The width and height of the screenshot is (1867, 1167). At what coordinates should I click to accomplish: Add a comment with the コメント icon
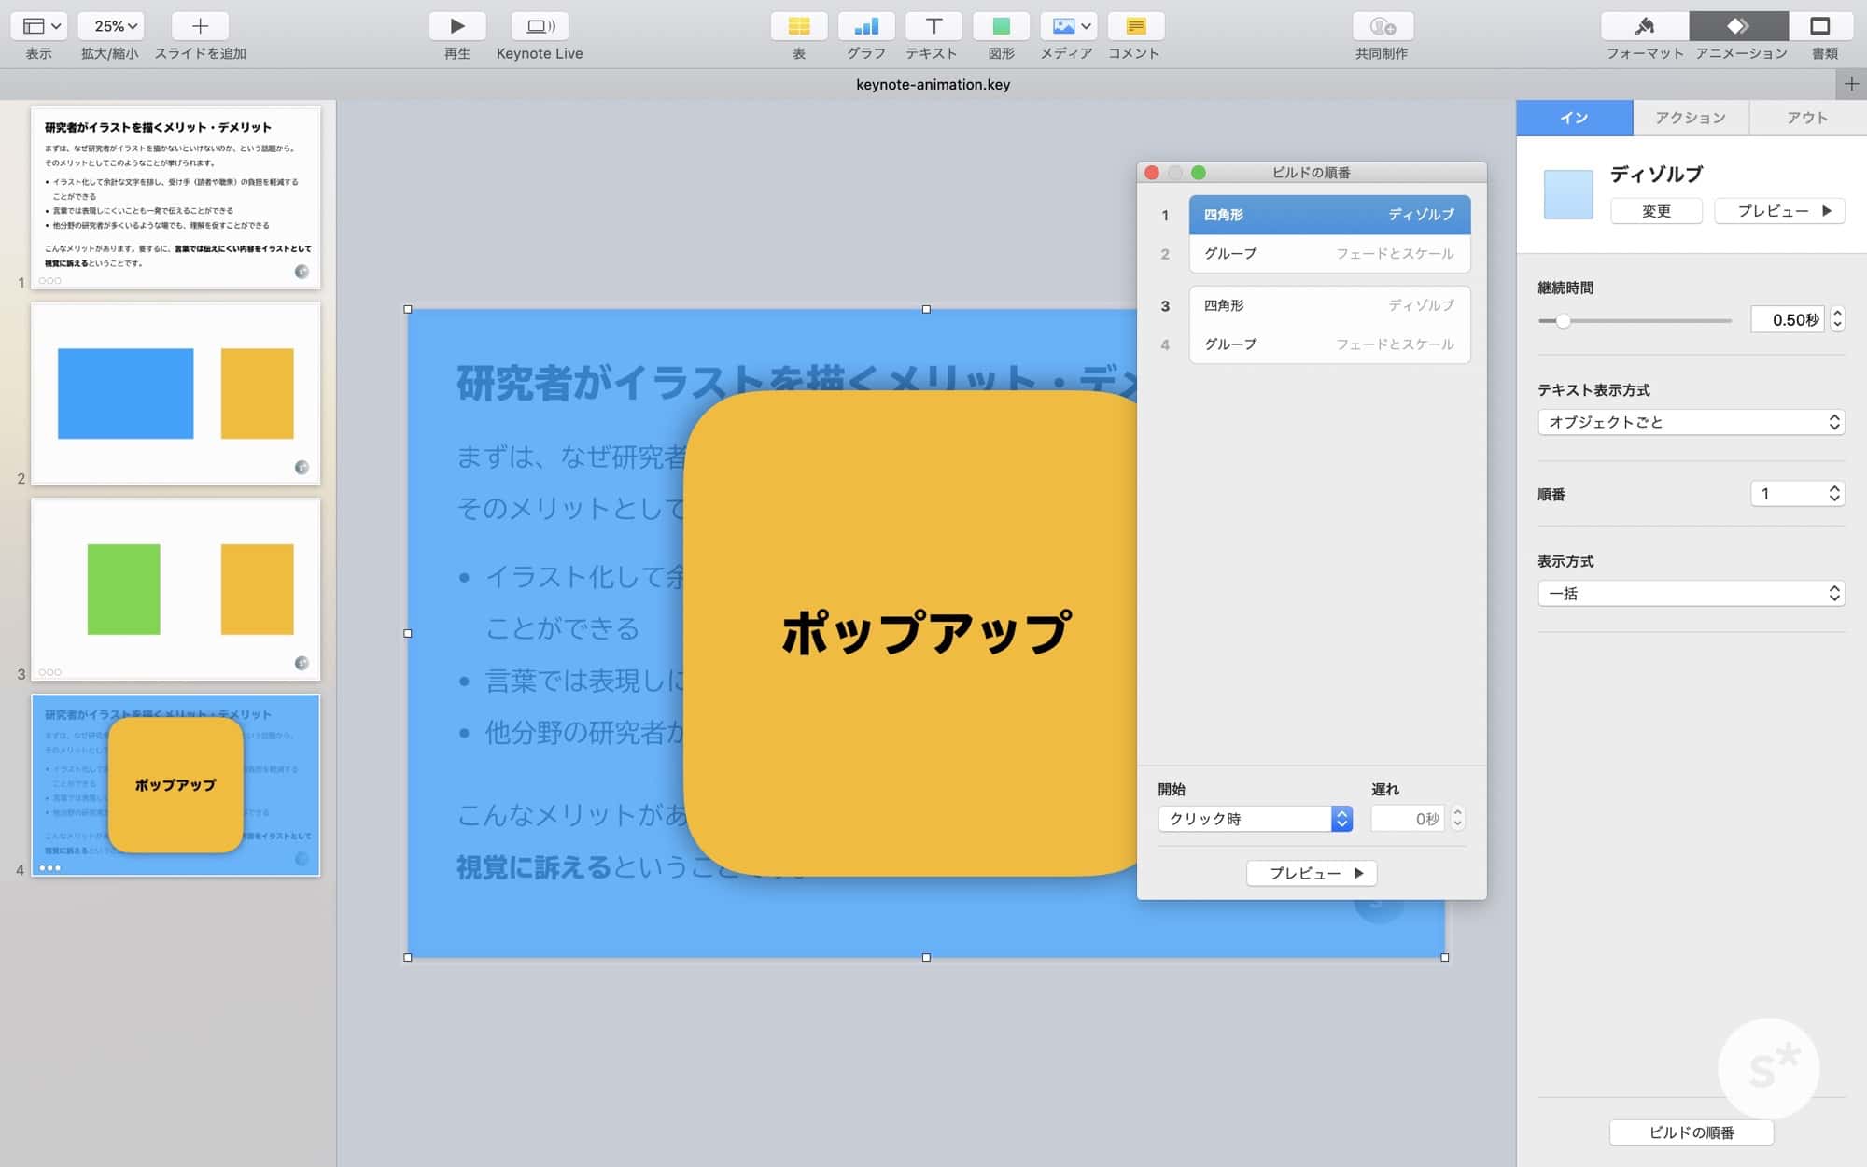pyautogui.click(x=1135, y=26)
